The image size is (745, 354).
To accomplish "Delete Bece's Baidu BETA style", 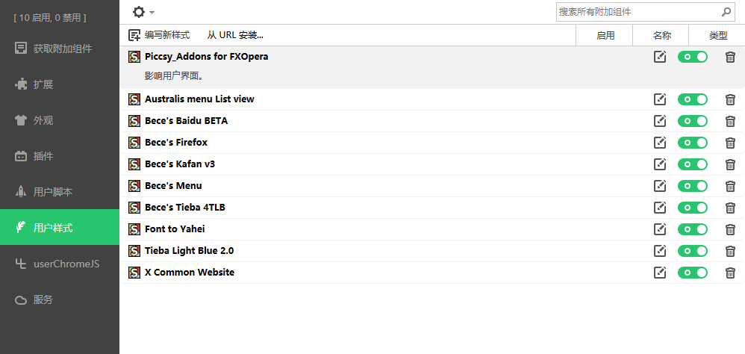I will click(x=730, y=121).
